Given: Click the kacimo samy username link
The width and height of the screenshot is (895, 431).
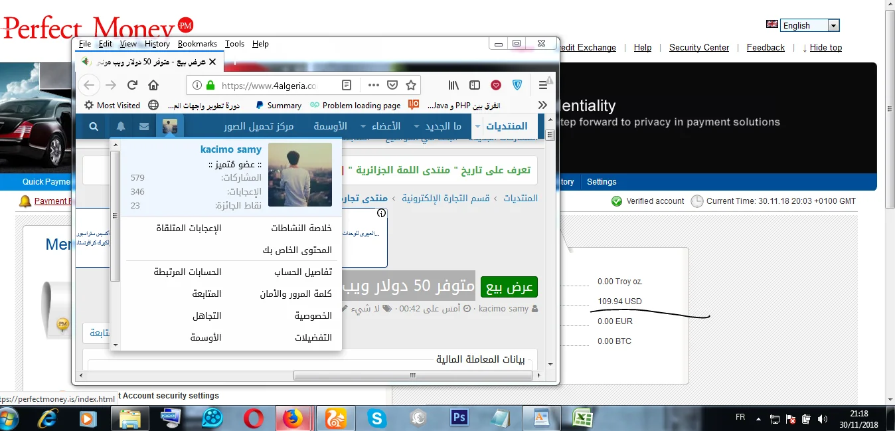Looking at the screenshot, I should [x=230, y=149].
